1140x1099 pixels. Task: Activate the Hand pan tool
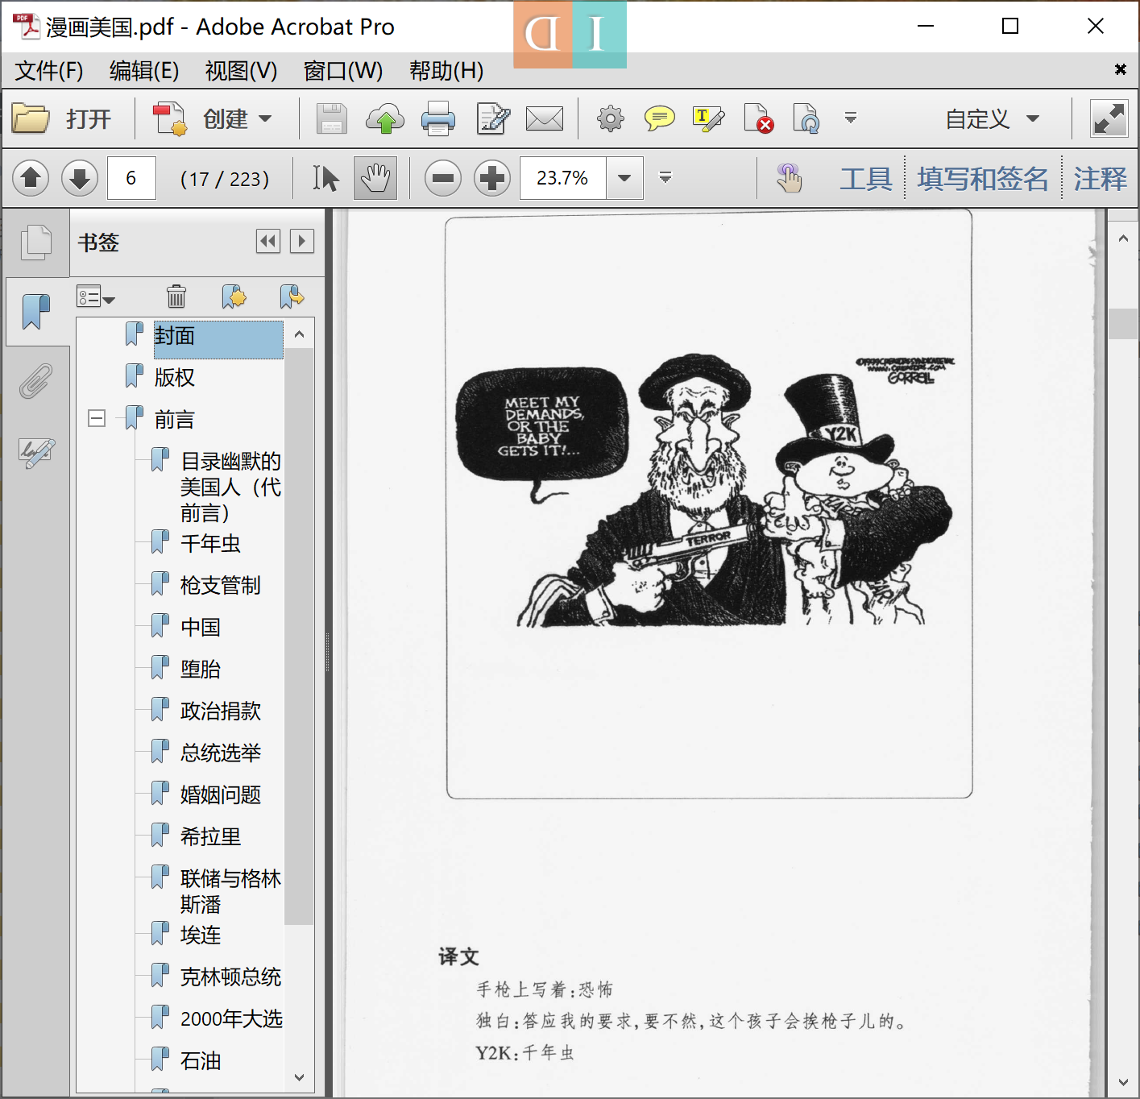click(375, 178)
